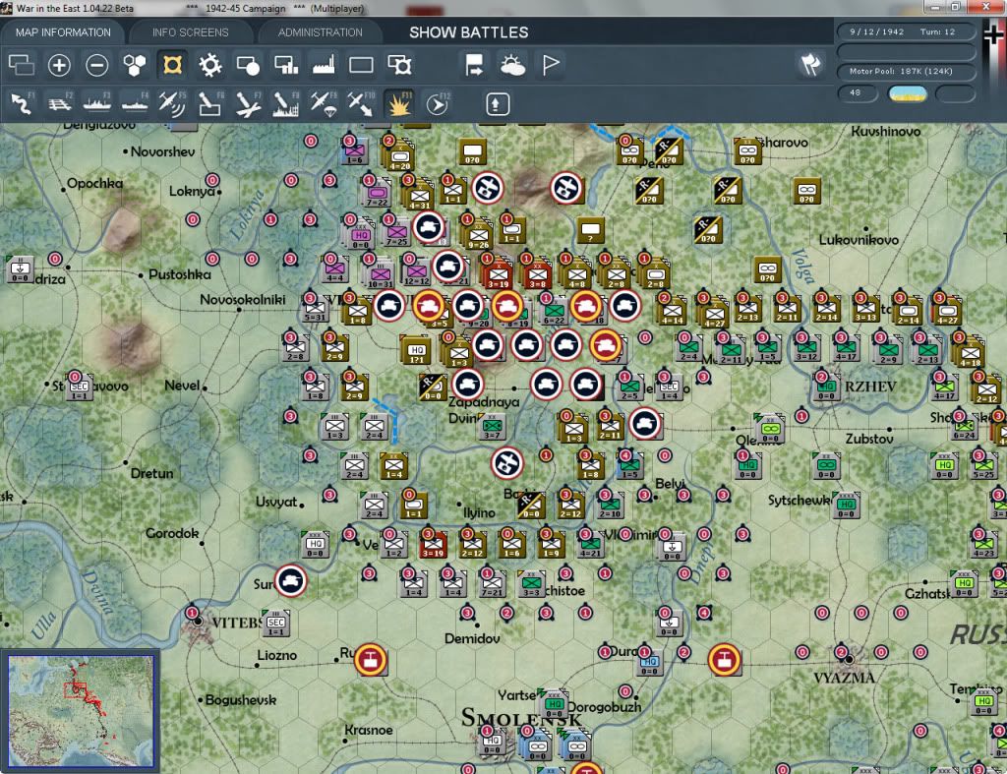This screenshot has width=1007, height=774.
Task: Click the boxed up-arrow toolbar icon
Action: (x=497, y=104)
